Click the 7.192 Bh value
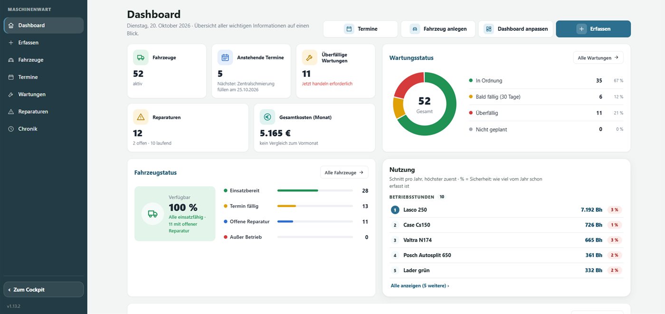 point(591,209)
